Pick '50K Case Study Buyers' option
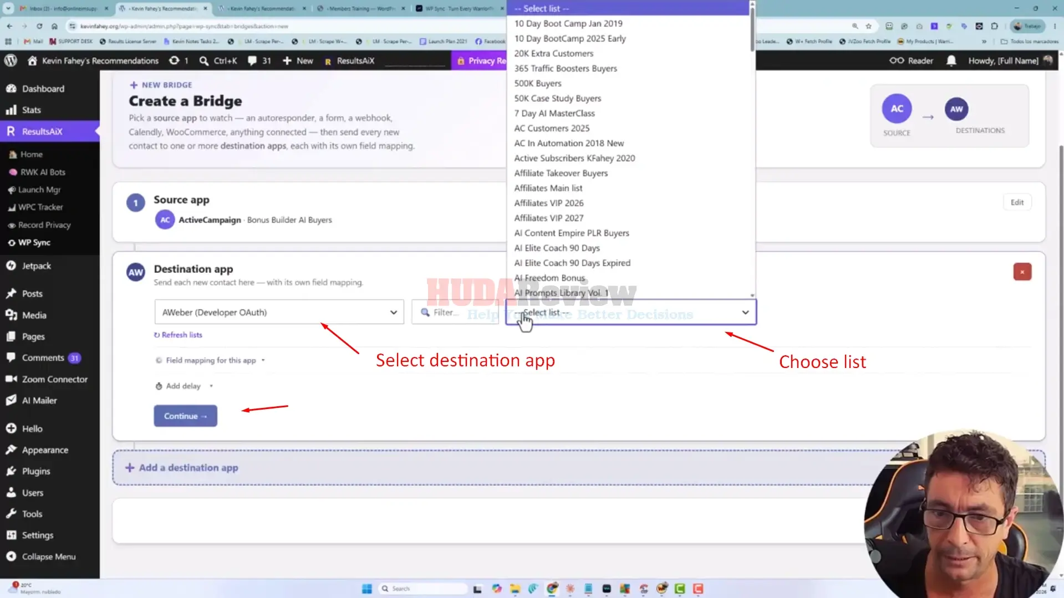The width and height of the screenshot is (1064, 598). [557, 98]
